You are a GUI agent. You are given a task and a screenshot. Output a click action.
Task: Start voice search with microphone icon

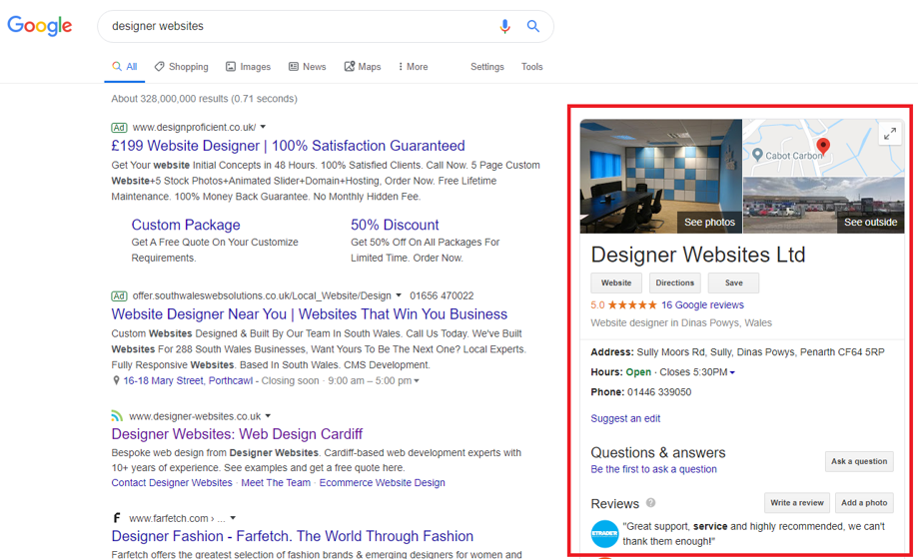[504, 26]
